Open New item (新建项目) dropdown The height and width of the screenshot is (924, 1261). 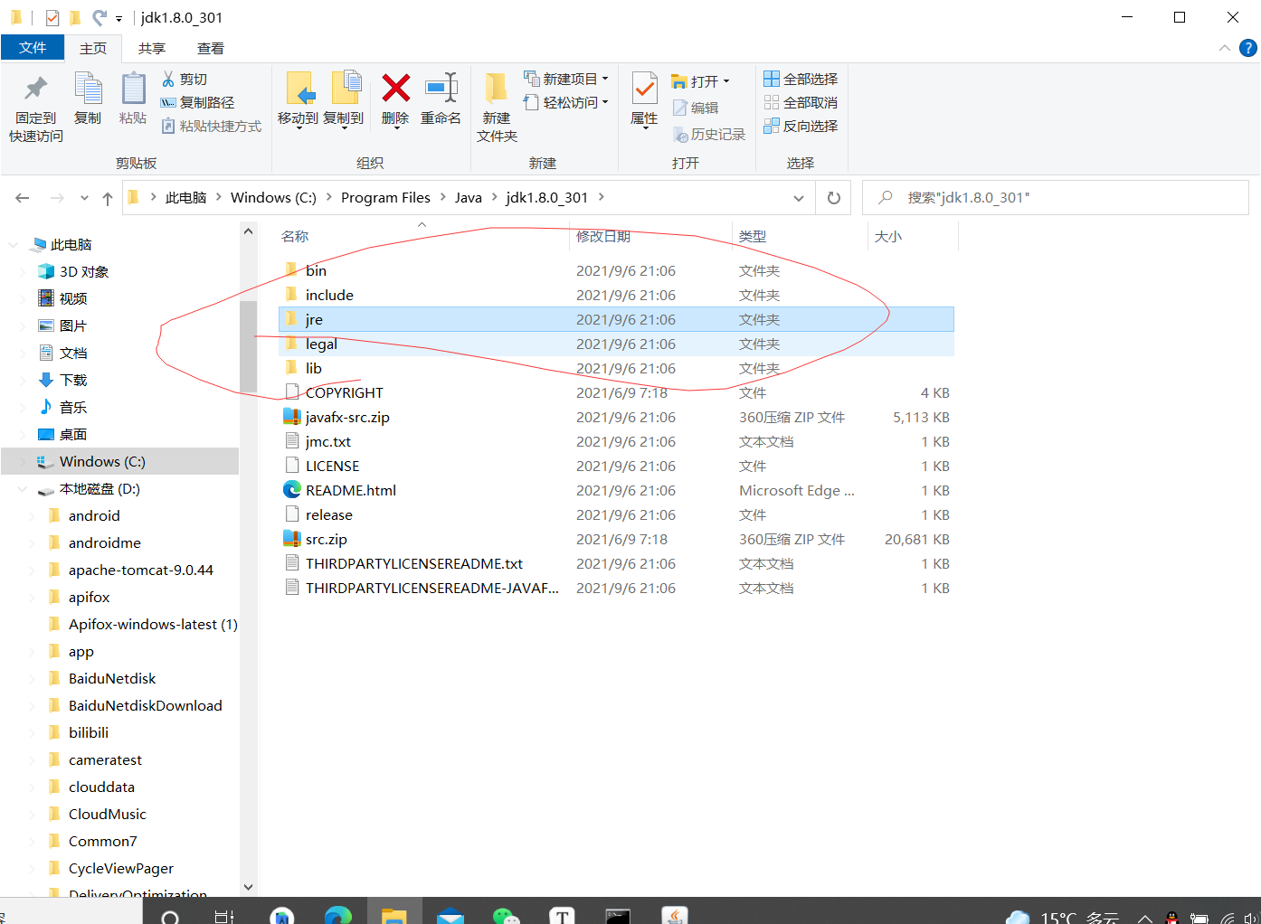[566, 80]
